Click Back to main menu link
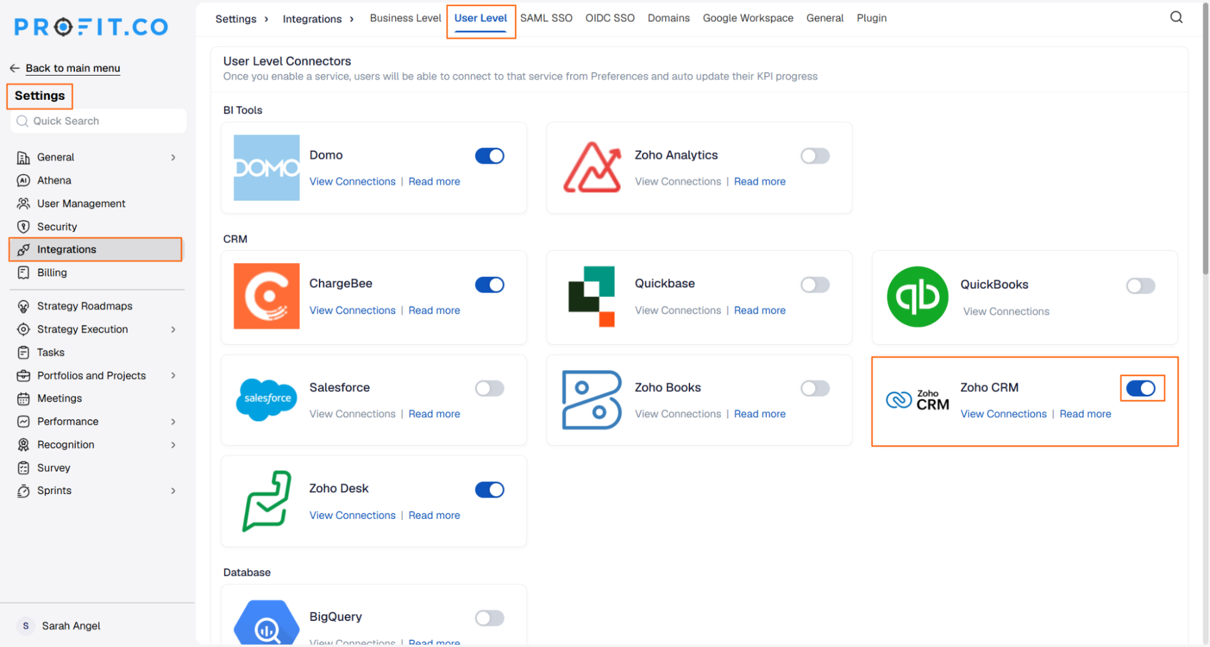Image resolution: width=1210 pixels, height=647 pixels. (73, 68)
